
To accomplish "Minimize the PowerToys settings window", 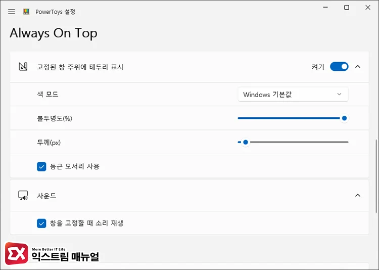I will pyautogui.click(x=324, y=8).
